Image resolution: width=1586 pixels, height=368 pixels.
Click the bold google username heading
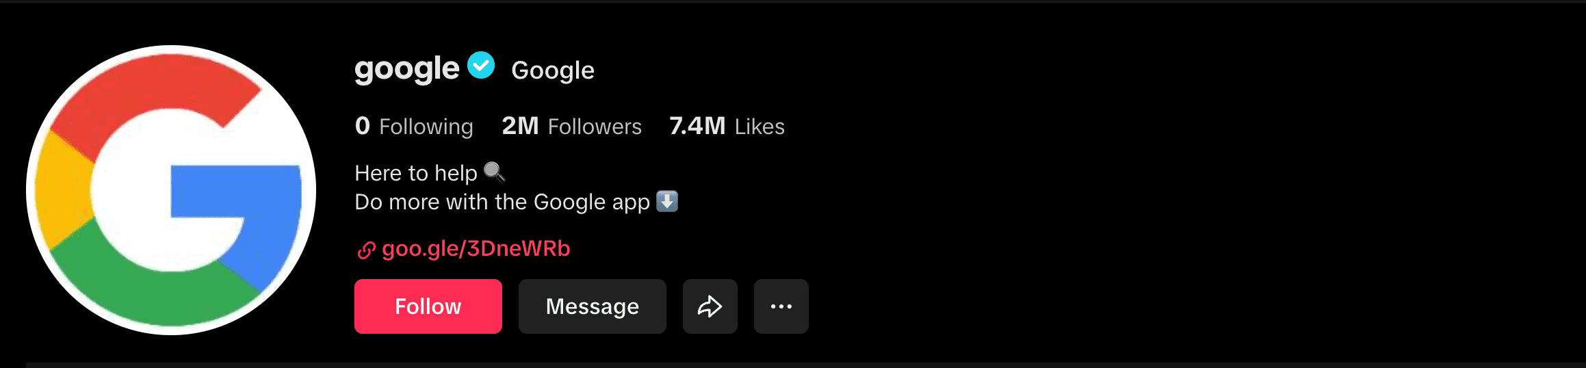click(406, 69)
